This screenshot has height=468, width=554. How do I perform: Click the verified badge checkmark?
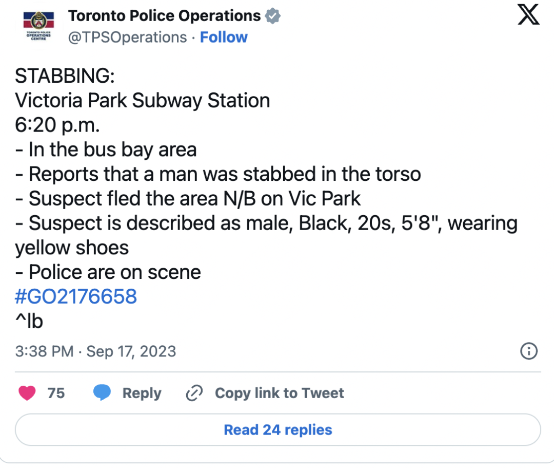point(273,16)
